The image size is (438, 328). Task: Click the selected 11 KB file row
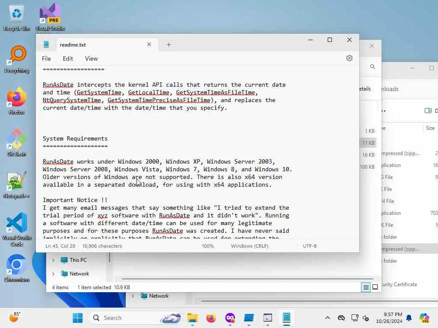pos(368,143)
